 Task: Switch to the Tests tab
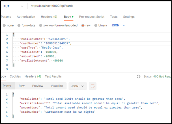click(x=114, y=17)
